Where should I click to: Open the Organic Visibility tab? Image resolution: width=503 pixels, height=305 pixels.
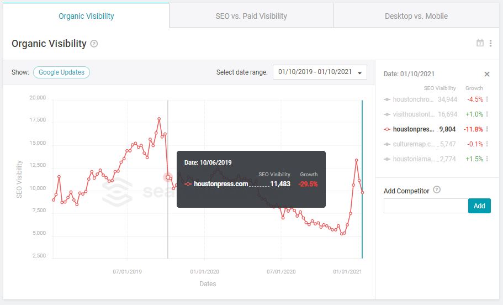(x=86, y=15)
